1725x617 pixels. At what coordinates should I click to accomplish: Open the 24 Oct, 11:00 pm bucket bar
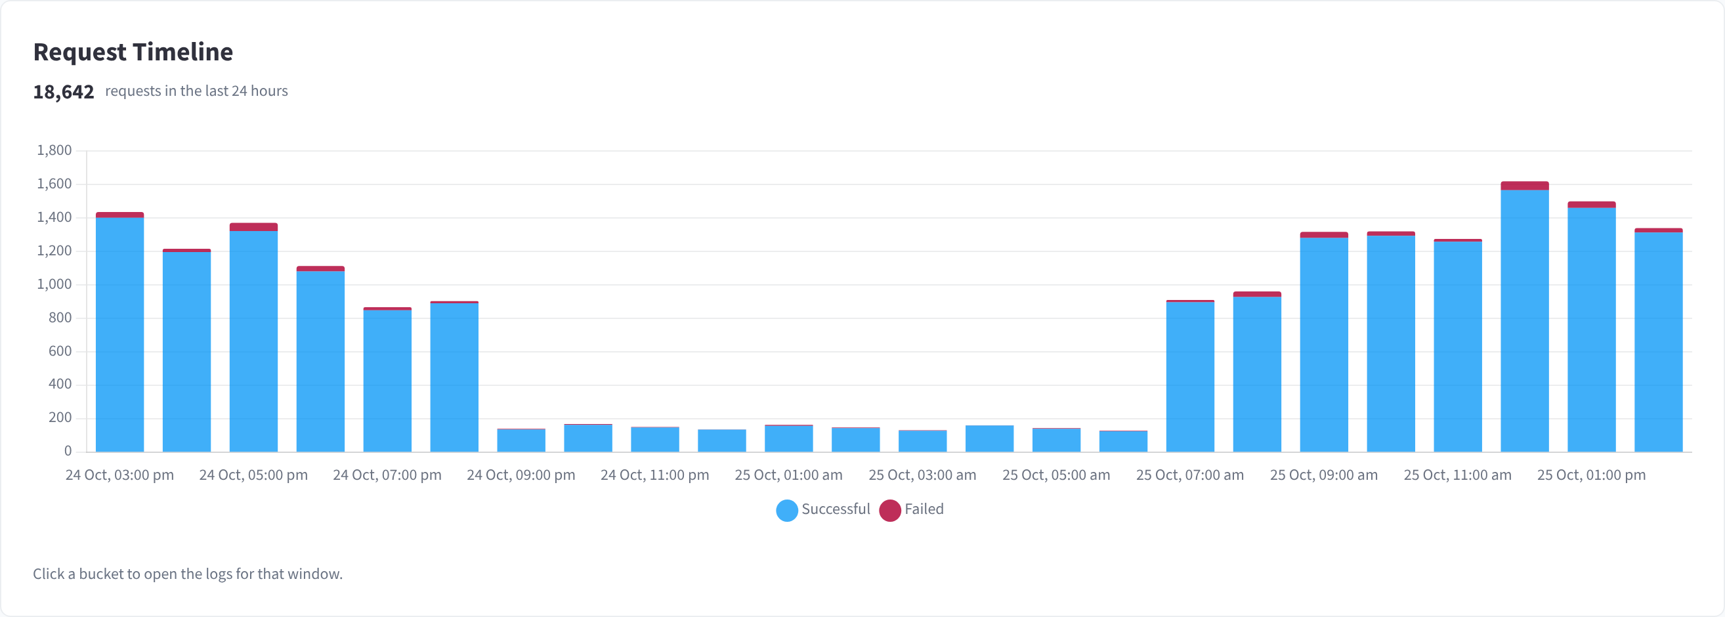(x=655, y=440)
